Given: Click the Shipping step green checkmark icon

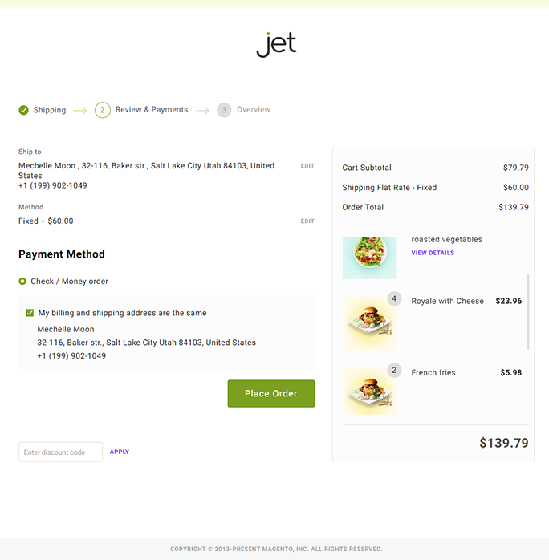Looking at the screenshot, I should (23, 110).
